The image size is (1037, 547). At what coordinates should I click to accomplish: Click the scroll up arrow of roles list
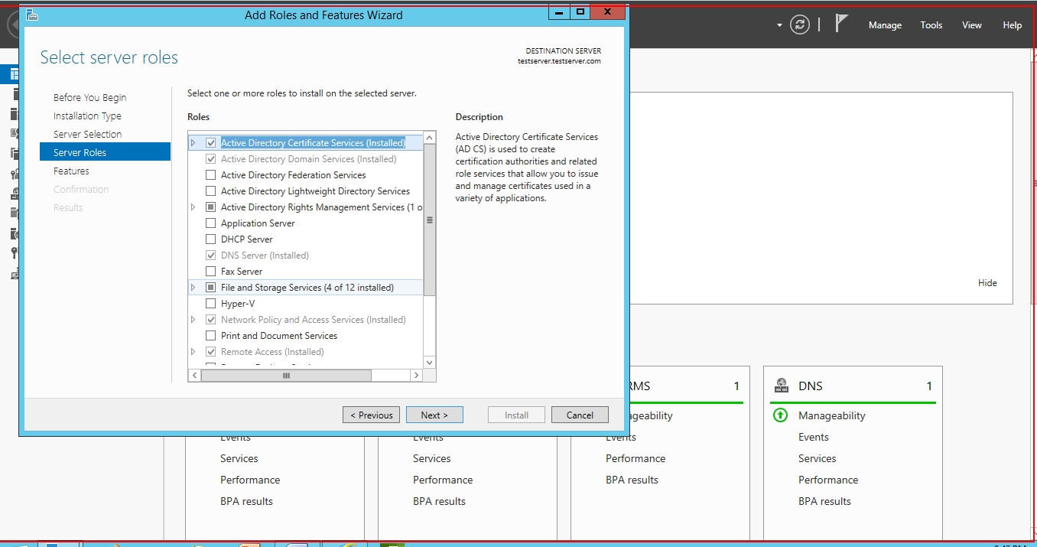click(x=429, y=138)
